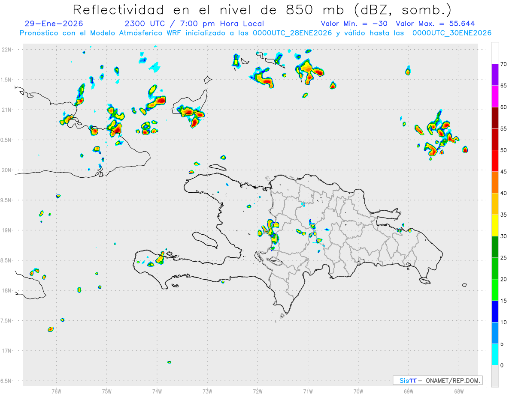Click the gold 35-40 dBZ color bar segment

click(495, 204)
